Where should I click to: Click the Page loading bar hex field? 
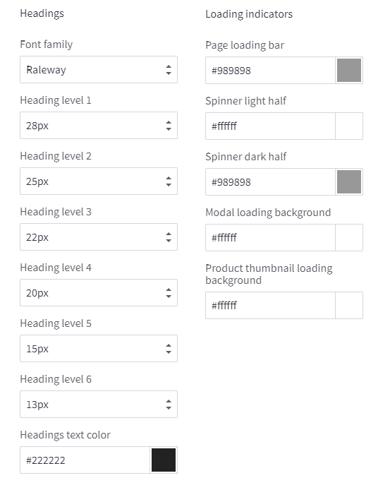click(x=270, y=71)
